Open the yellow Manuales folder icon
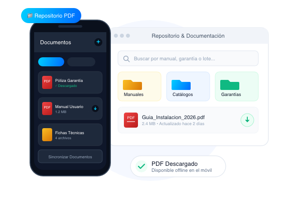The image size is (301, 201). [132, 85]
